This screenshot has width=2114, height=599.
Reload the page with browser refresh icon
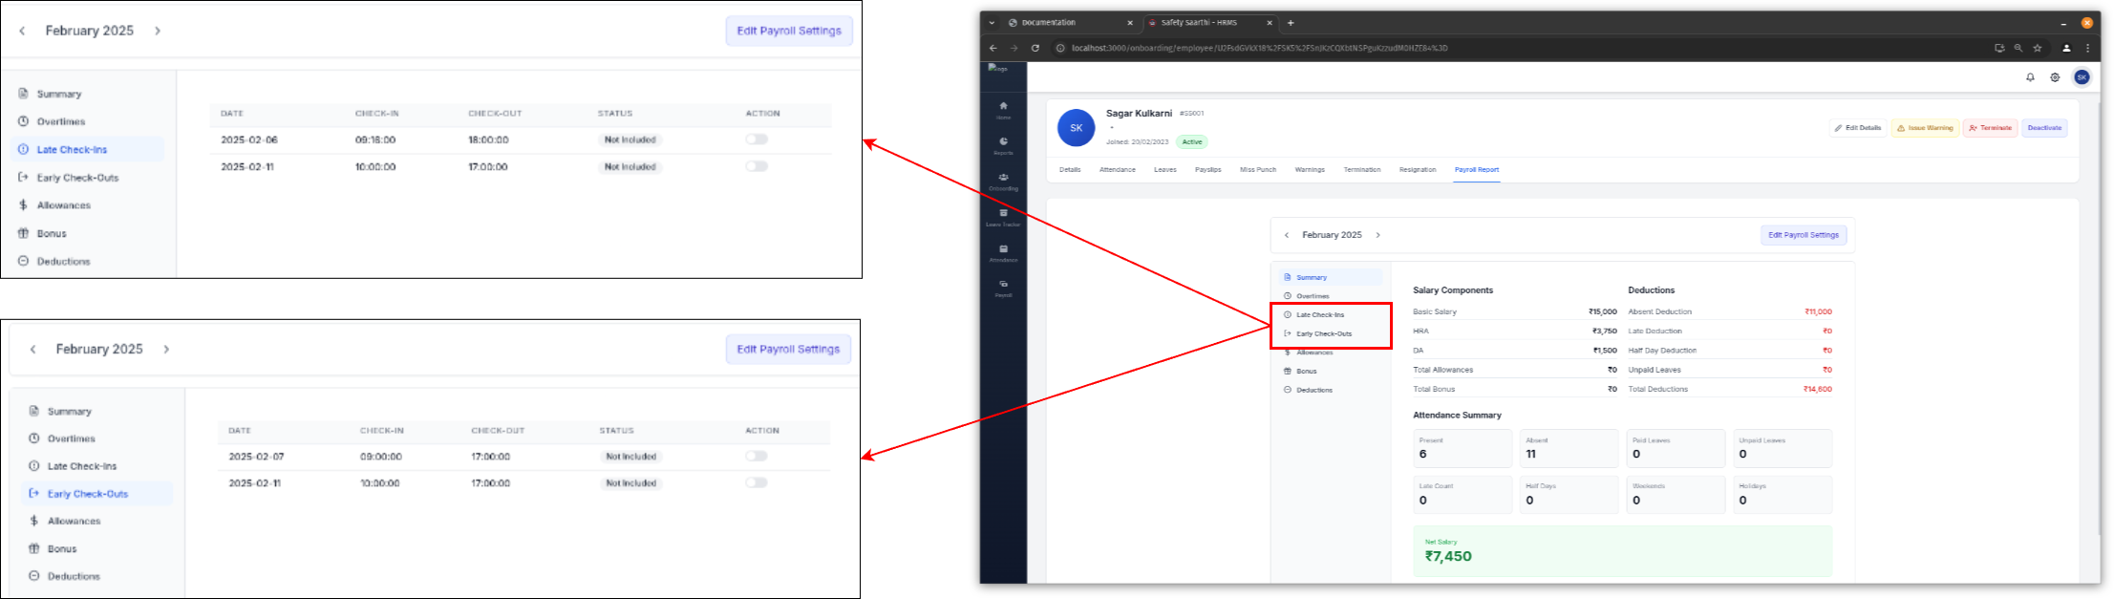point(1035,48)
